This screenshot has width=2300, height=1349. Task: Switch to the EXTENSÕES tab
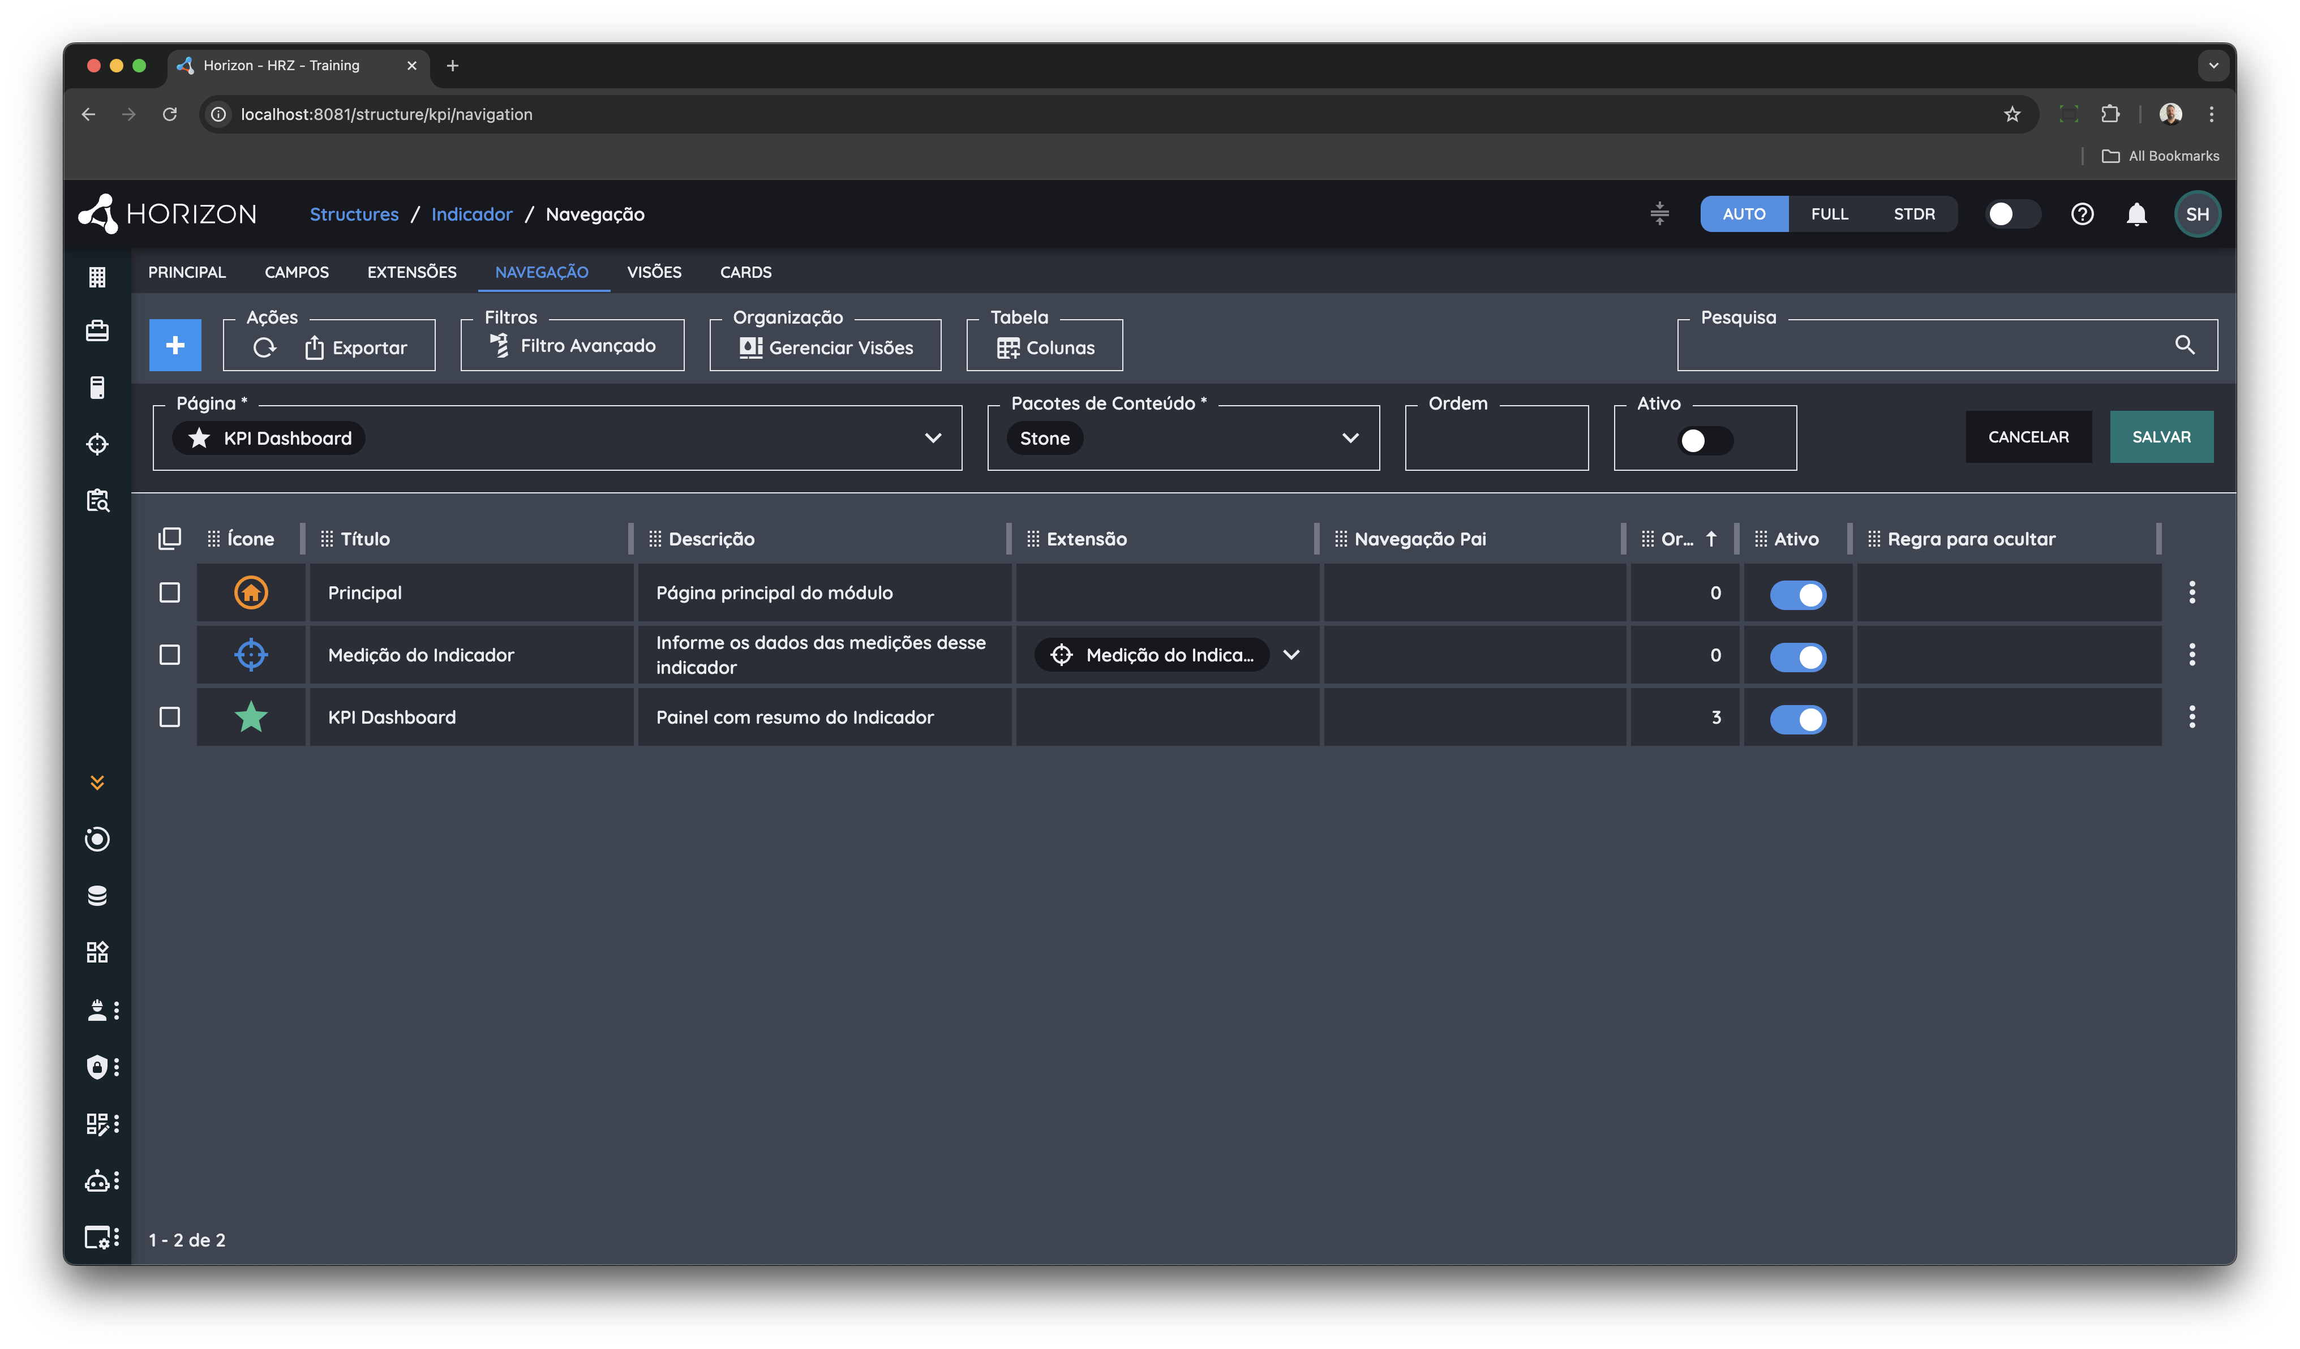[x=411, y=272]
